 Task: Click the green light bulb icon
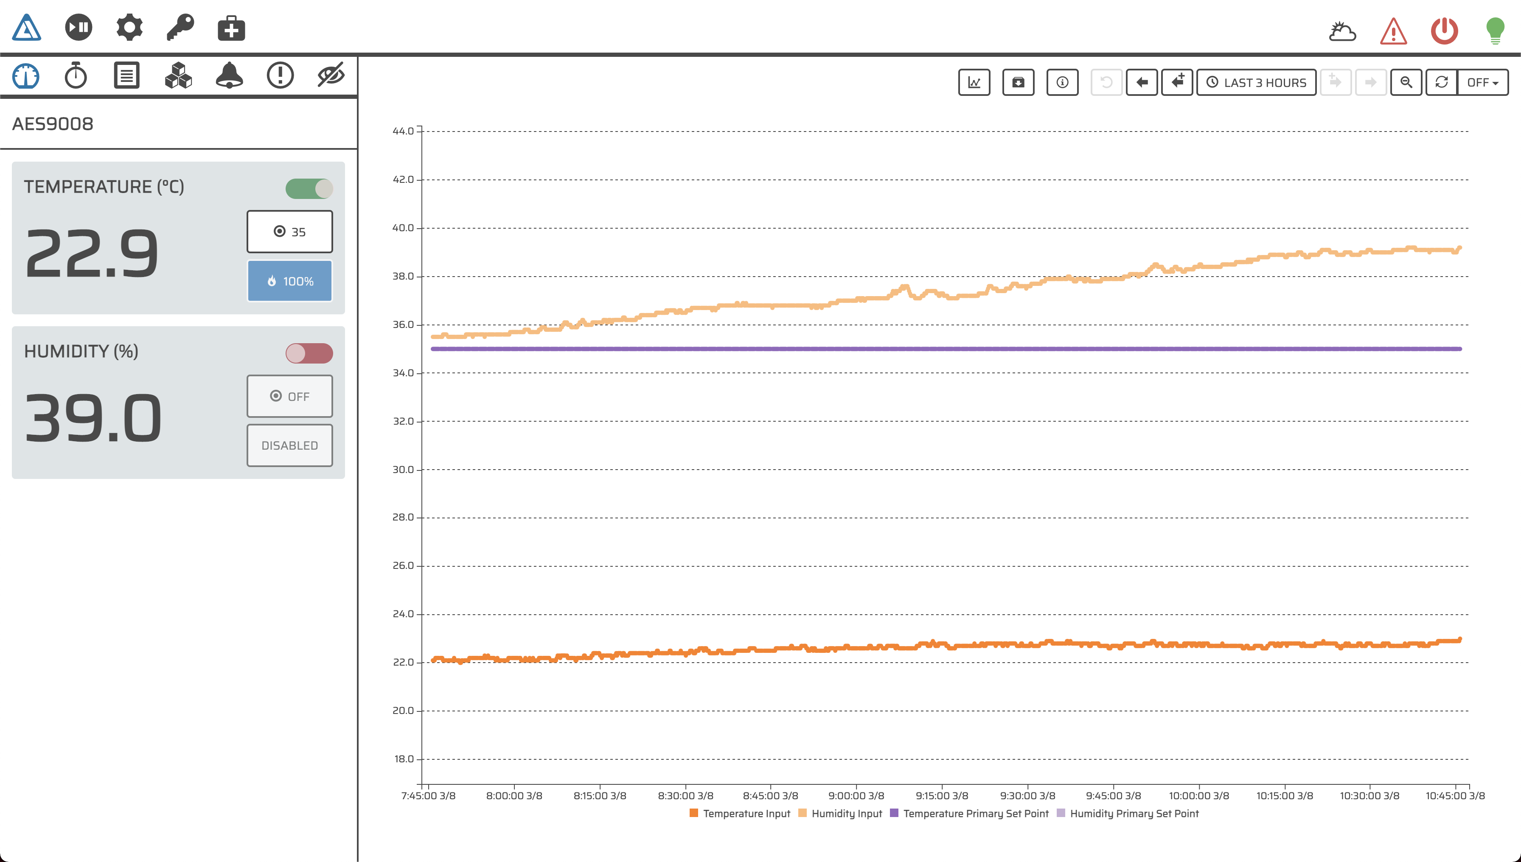(1495, 31)
